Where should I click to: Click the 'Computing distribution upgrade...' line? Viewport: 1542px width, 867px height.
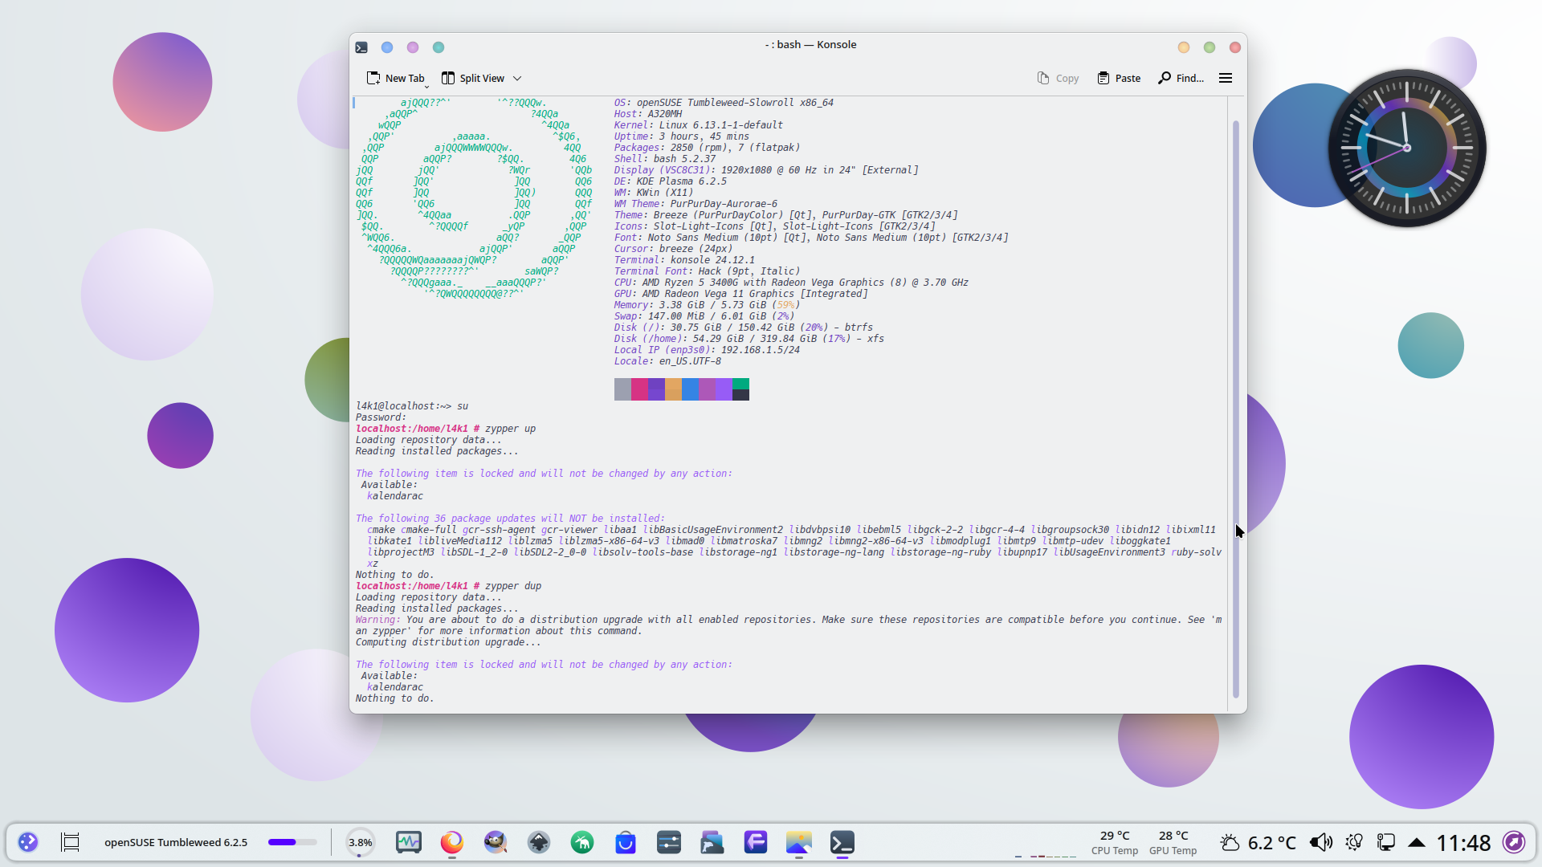448,642
